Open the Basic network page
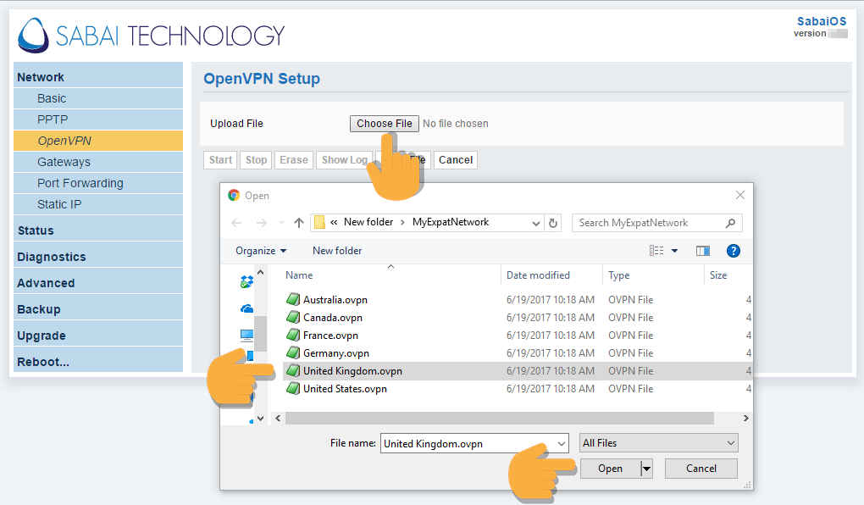The image size is (864, 505). pyautogui.click(x=98, y=98)
